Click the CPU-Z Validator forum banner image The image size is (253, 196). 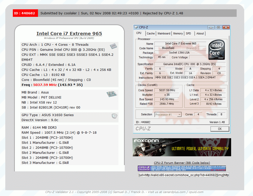pos(182,168)
